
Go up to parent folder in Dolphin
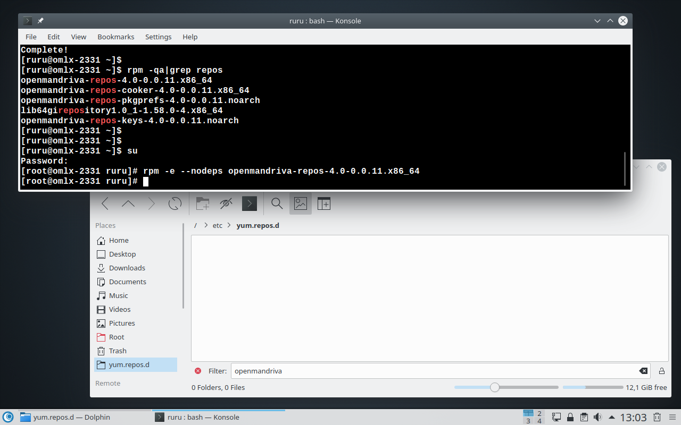128,203
